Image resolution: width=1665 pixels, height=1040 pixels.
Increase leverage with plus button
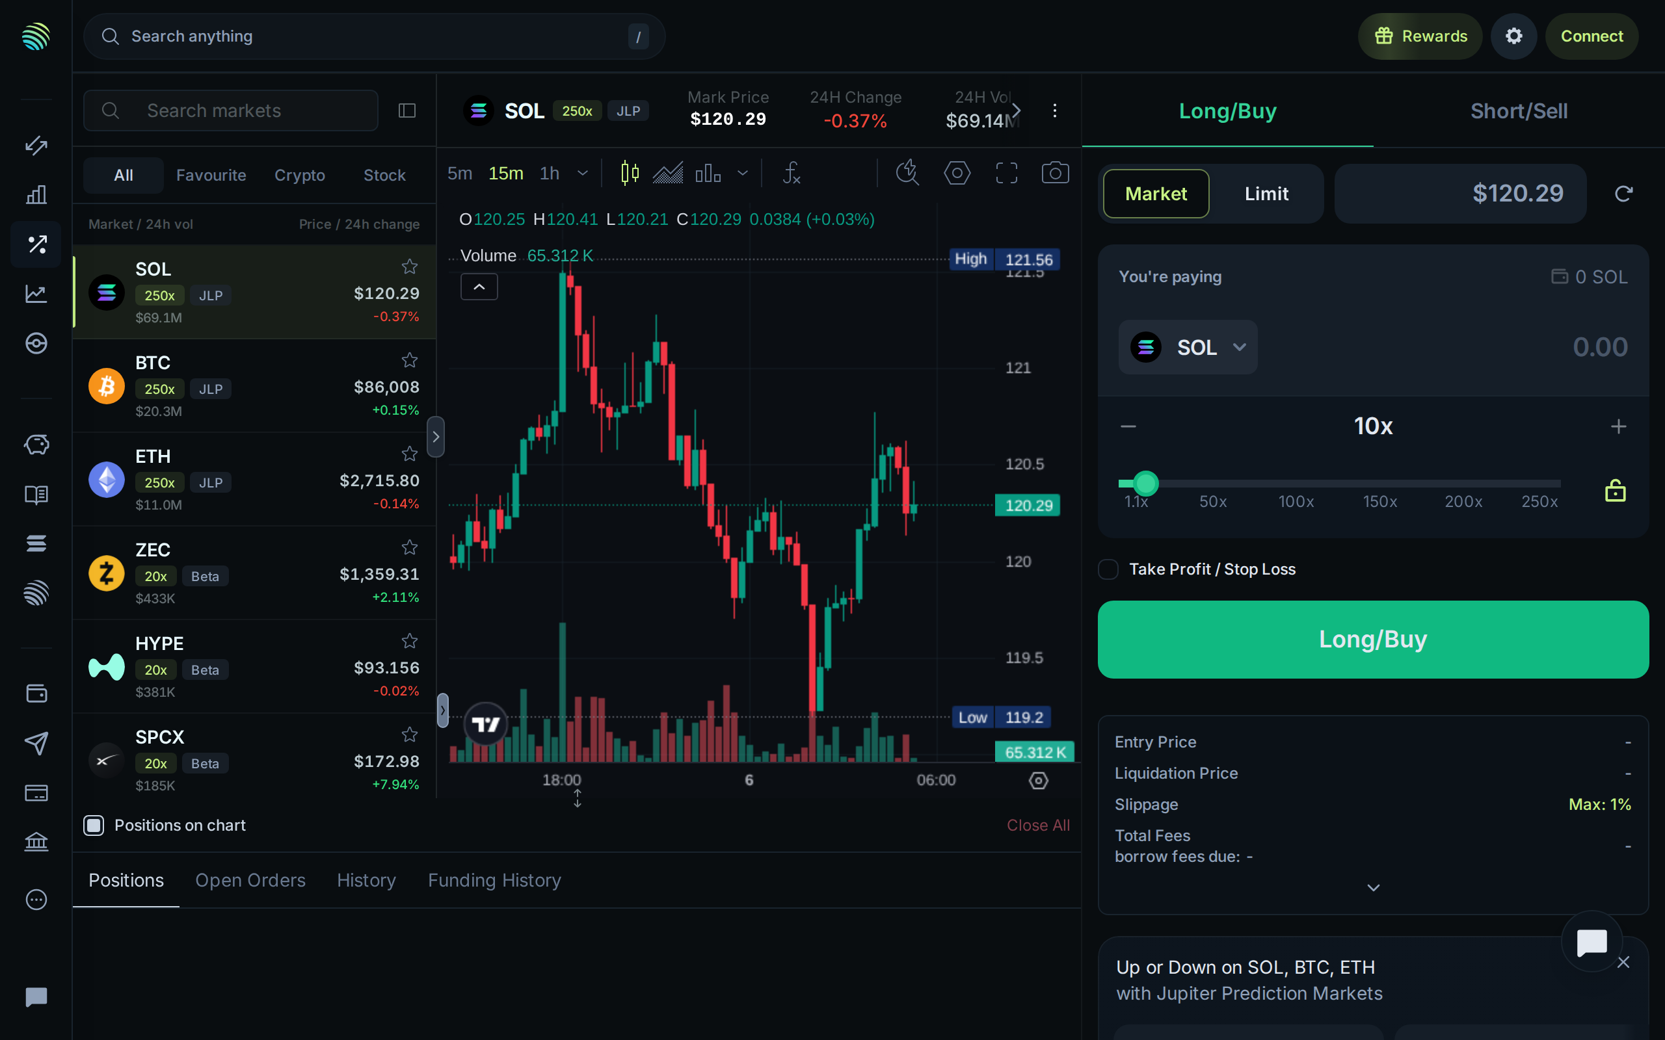1618,426
